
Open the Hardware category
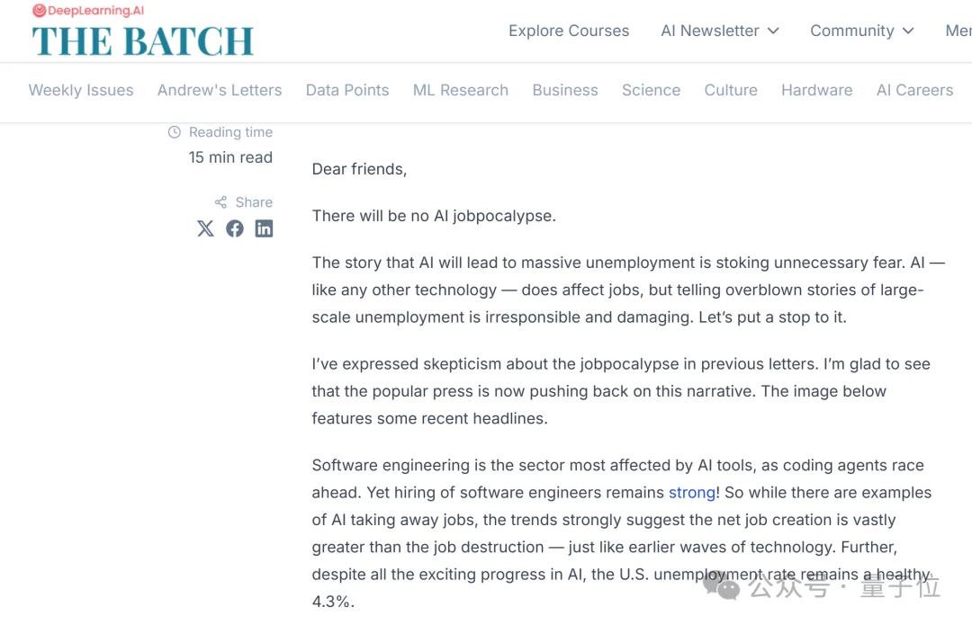coord(817,91)
